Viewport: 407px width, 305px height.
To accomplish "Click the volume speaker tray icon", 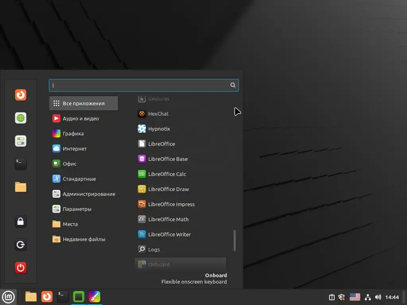I will pos(378,297).
